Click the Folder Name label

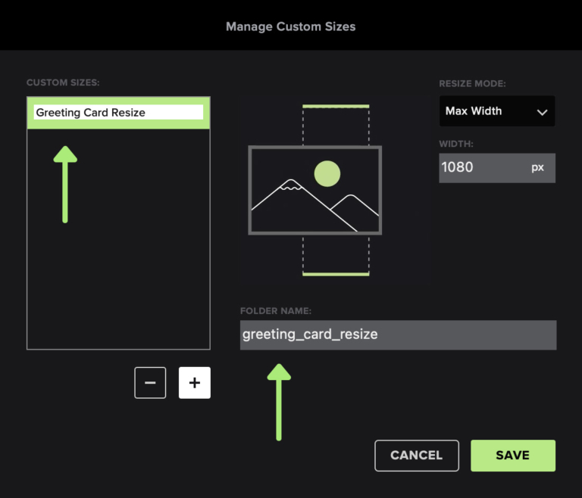click(276, 311)
